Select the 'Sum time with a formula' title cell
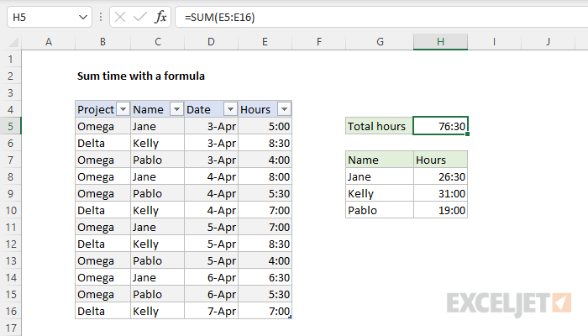This screenshot has height=336, width=588. point(140,76)
